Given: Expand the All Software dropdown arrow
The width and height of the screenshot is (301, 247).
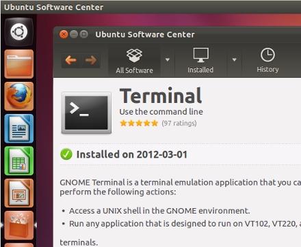Looking at the screenshot, I should (168, 60).
